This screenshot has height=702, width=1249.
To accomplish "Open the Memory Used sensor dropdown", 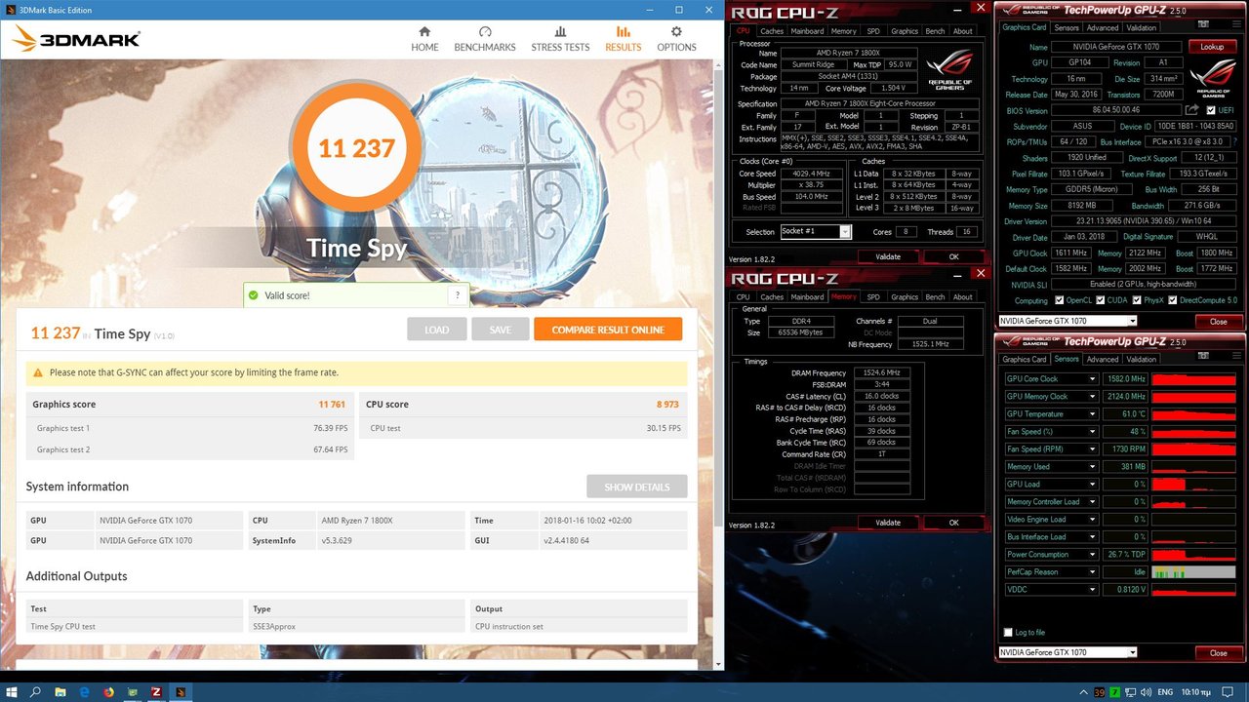I will [x=1093, y=466].
